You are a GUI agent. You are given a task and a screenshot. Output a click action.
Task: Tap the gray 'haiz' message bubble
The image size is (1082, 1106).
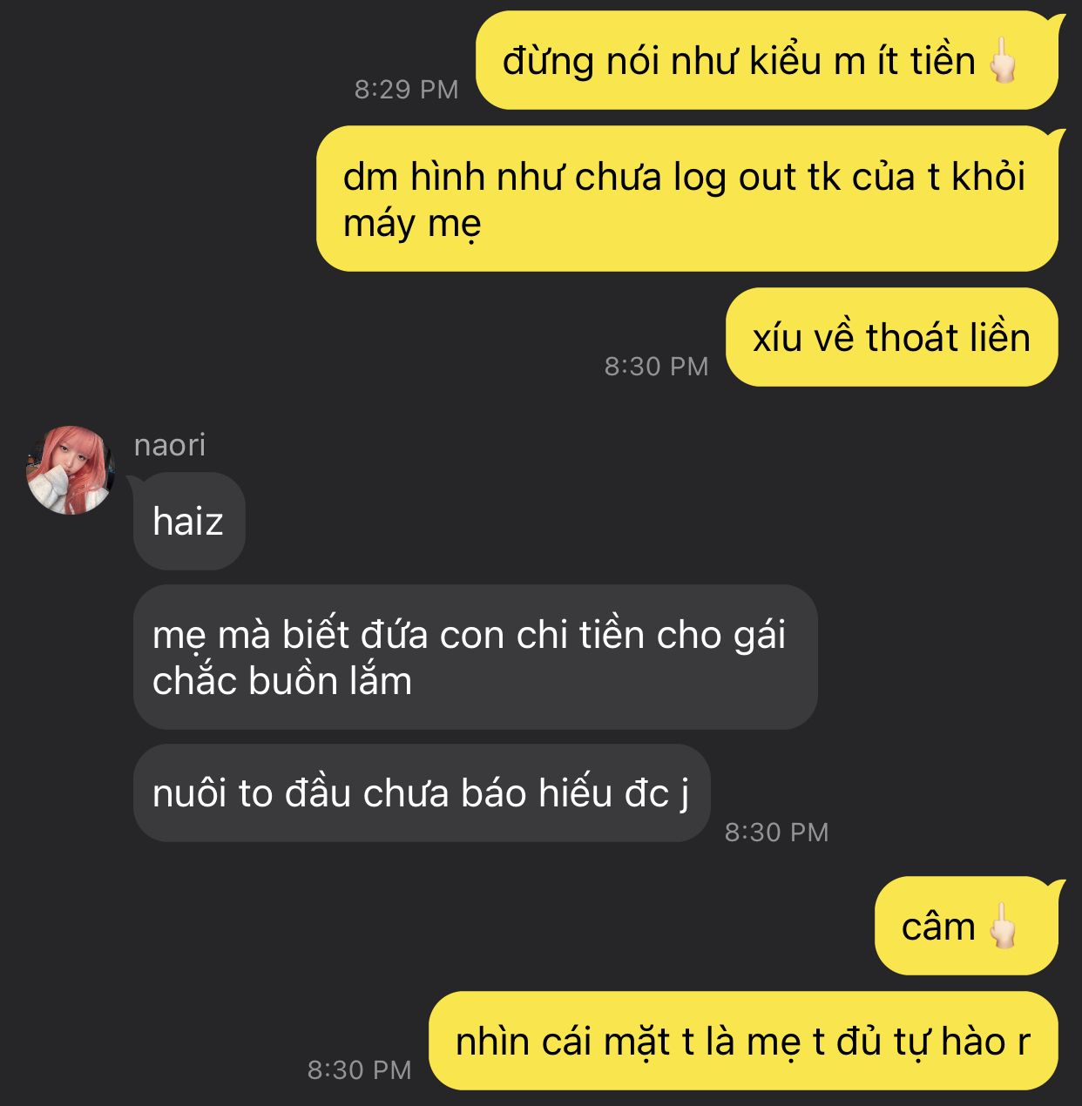click(188, 522)
